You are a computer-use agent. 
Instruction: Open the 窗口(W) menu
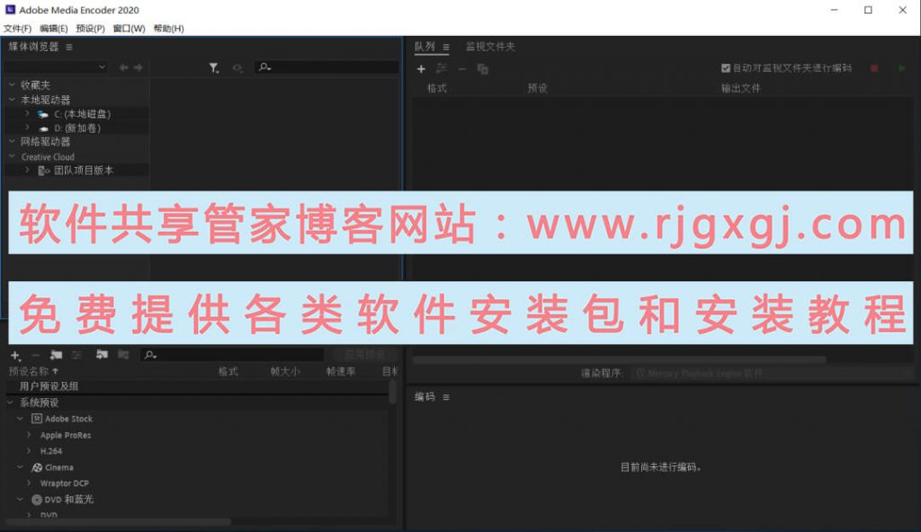pos(129,28)
